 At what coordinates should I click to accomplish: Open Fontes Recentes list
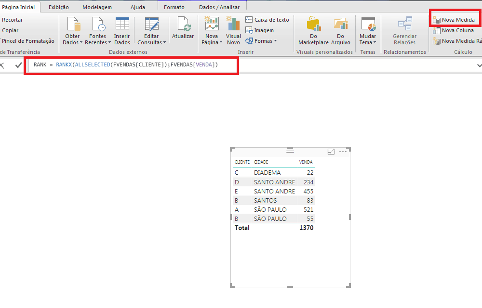[98, 31]
